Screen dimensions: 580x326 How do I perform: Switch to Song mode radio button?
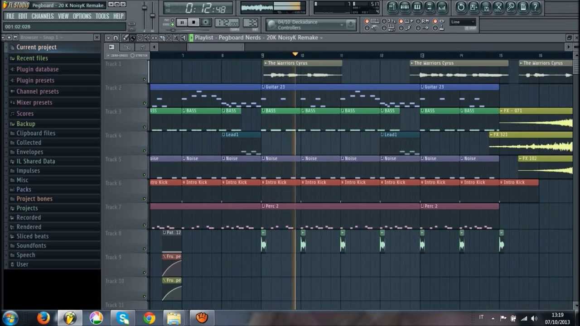click(172, 24)
